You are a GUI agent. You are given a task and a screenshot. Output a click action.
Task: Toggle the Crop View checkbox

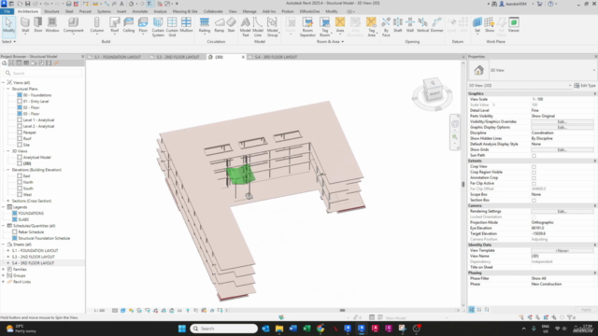pyautogui.click(x=534, y=167)
